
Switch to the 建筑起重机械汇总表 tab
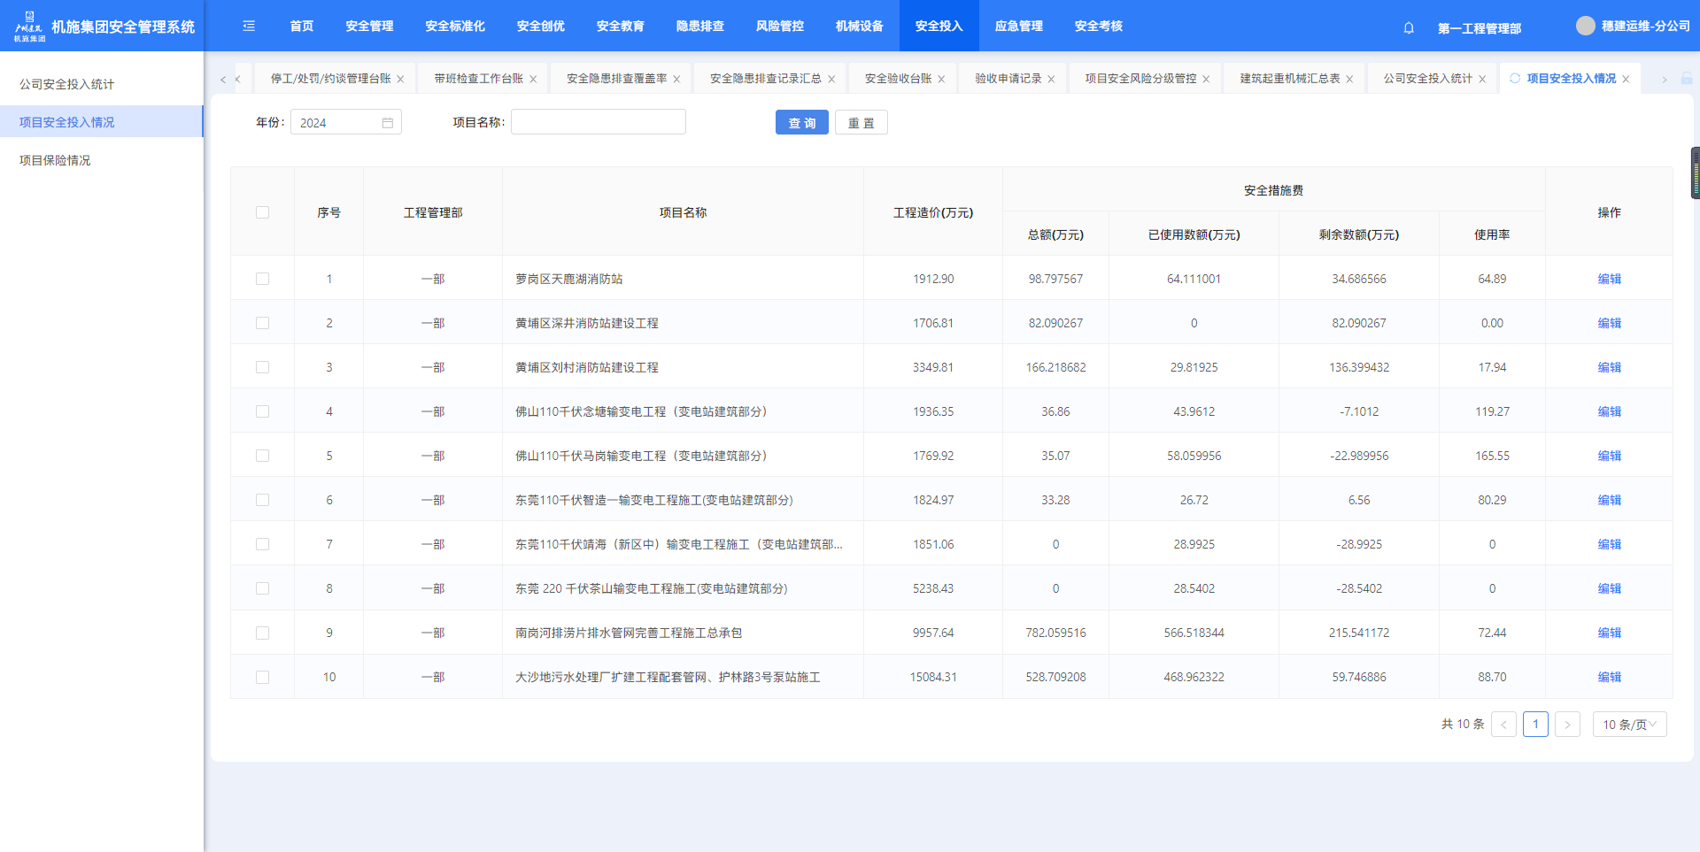coord(1289,79)
